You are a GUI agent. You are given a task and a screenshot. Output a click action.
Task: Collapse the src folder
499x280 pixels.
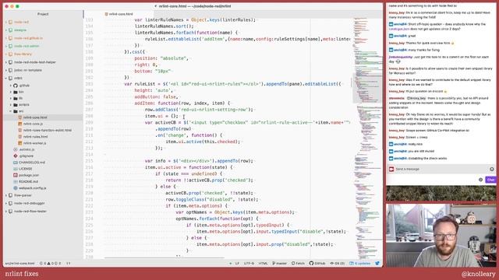[x=10, y=111]
